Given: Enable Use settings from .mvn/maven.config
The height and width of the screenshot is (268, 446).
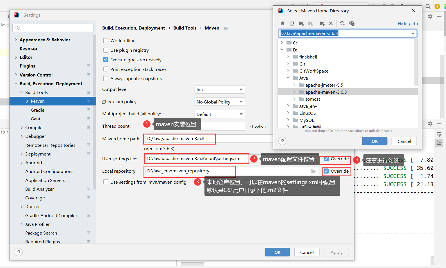Looking at the screenshot, I should (106, 182).
